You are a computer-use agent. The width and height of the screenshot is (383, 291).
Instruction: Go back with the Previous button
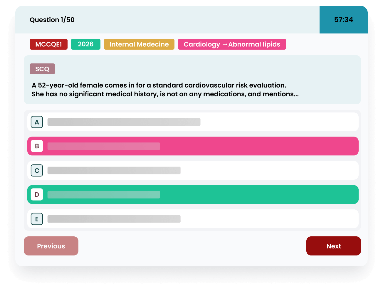click(51, 246)
